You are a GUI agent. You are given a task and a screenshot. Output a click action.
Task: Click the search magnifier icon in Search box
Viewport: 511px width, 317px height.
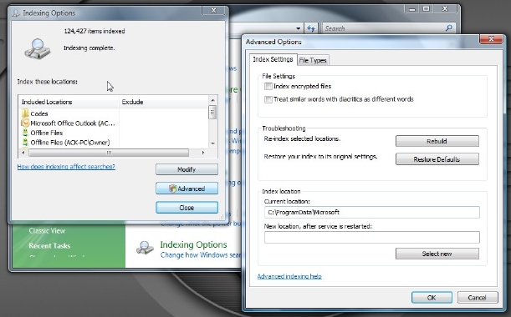pyautogui.click(x=449, y=28)
